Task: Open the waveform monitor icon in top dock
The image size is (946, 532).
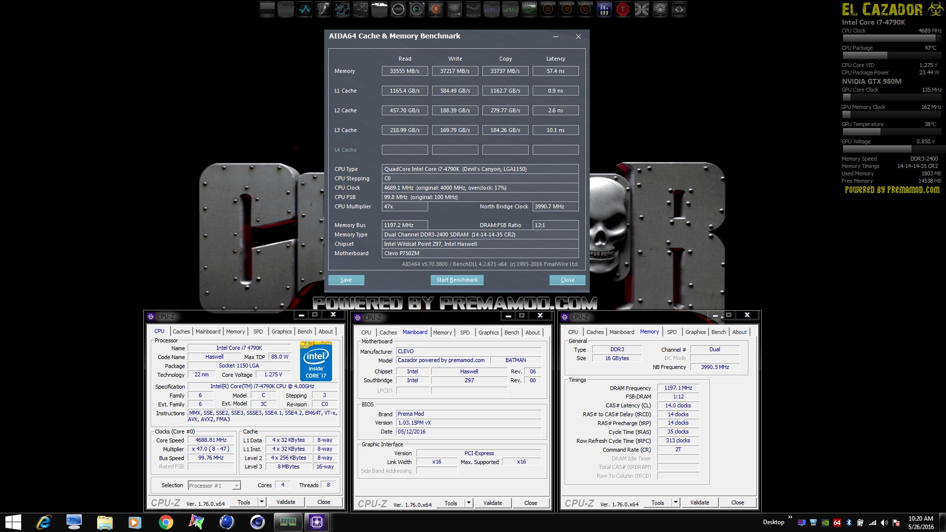Action: (304, 9)
